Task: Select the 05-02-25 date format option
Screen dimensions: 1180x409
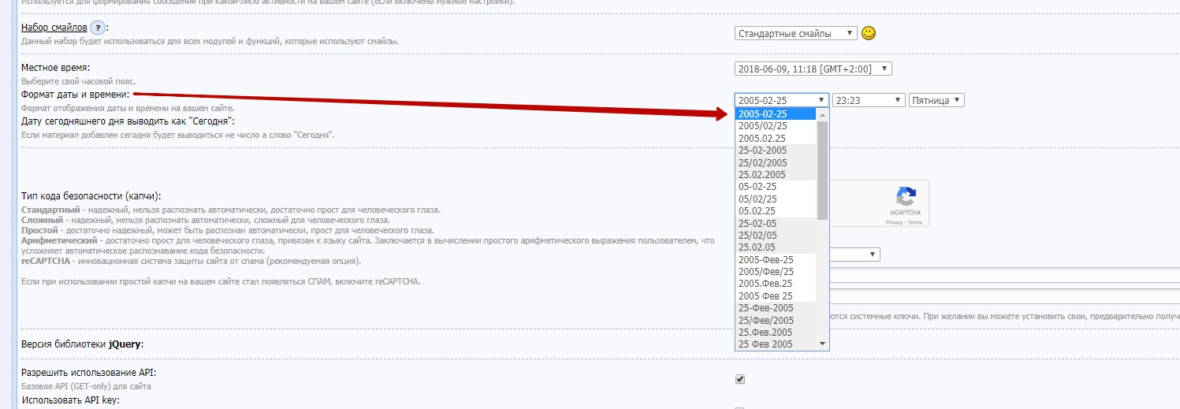Action: click(758, 187)
